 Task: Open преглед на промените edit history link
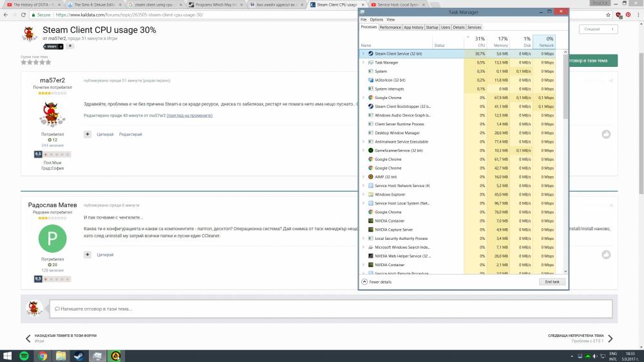tap(189, 116)
